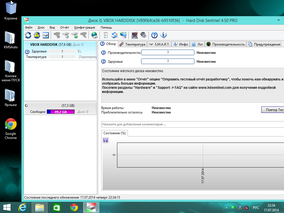The width and height of the screenshot is (284, 213).
Task: Switch to the S.M.A.R.T. tab
Action: (x=159, y=44)
